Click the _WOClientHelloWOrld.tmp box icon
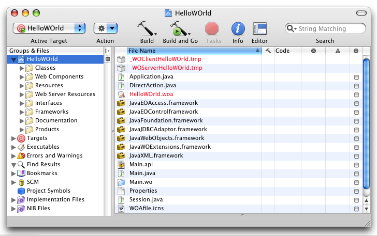The image size is (377, 236). [x=121, y=59]
